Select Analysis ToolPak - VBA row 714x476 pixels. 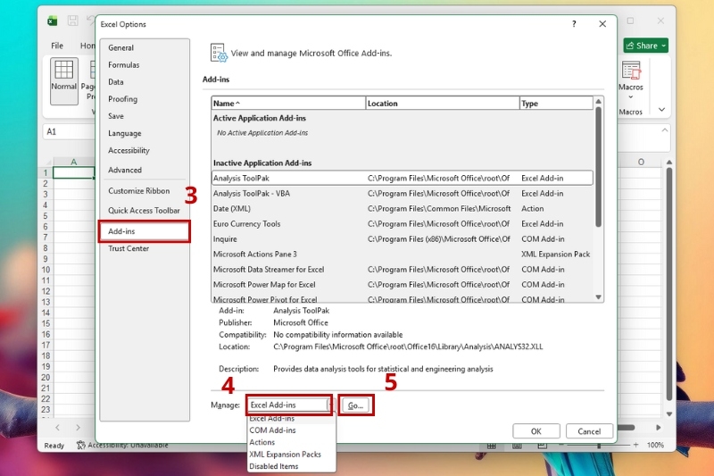[x=403, y=194]
